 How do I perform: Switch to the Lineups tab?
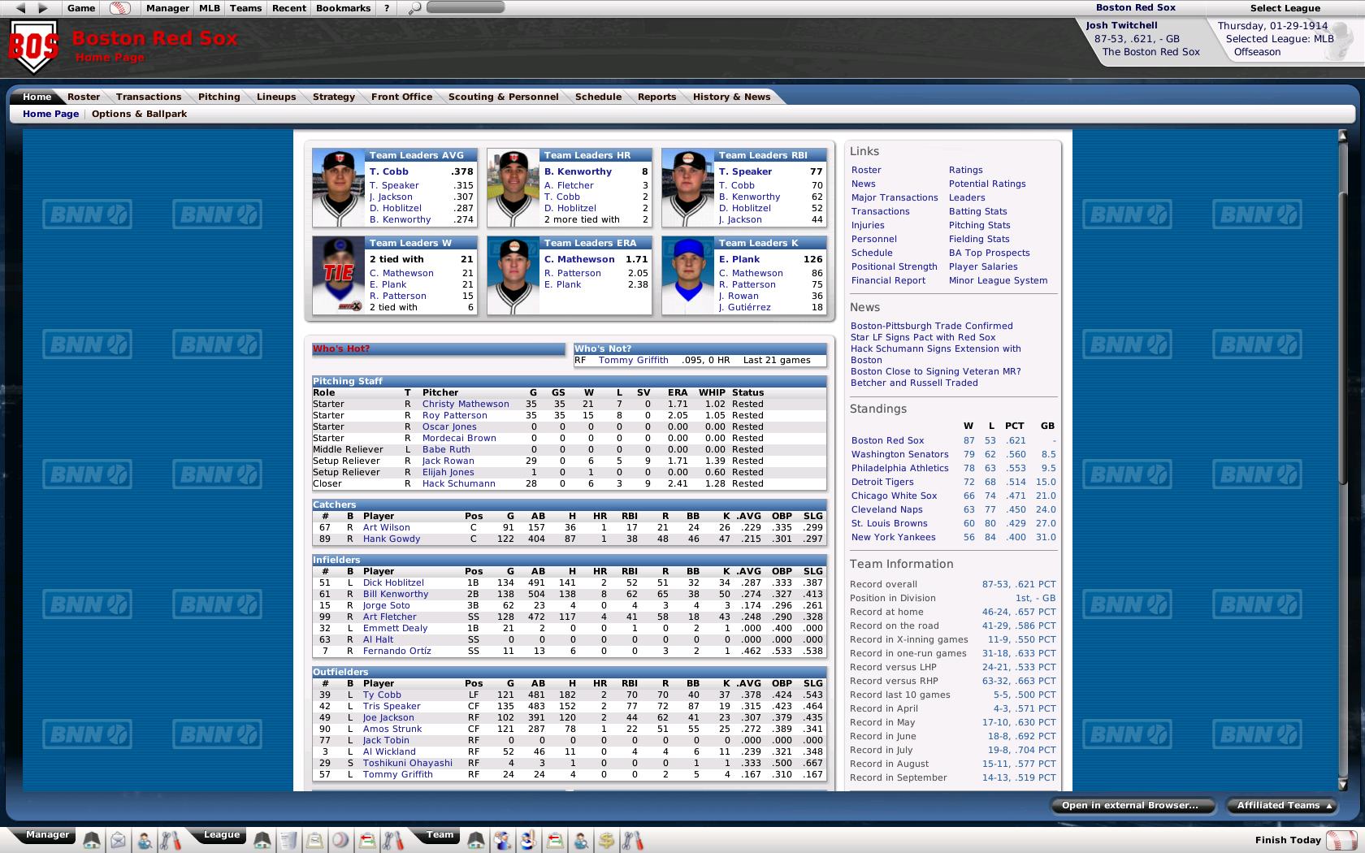(x=276, y=97)
